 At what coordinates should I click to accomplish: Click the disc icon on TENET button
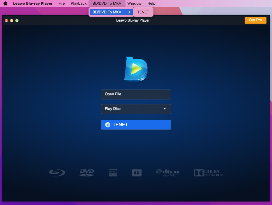click(x=108, y=125)
